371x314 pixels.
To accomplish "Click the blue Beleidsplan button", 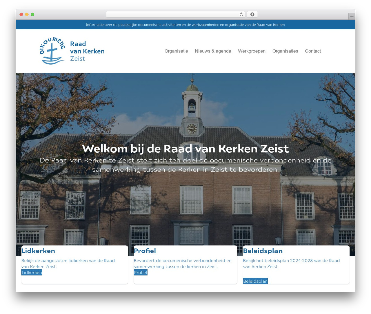I will pyautogui.click(x=255, y=281).
